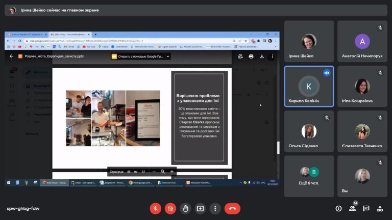Print the presentation from preview toolbar
392x220 pixels.
tap(251, 57)
